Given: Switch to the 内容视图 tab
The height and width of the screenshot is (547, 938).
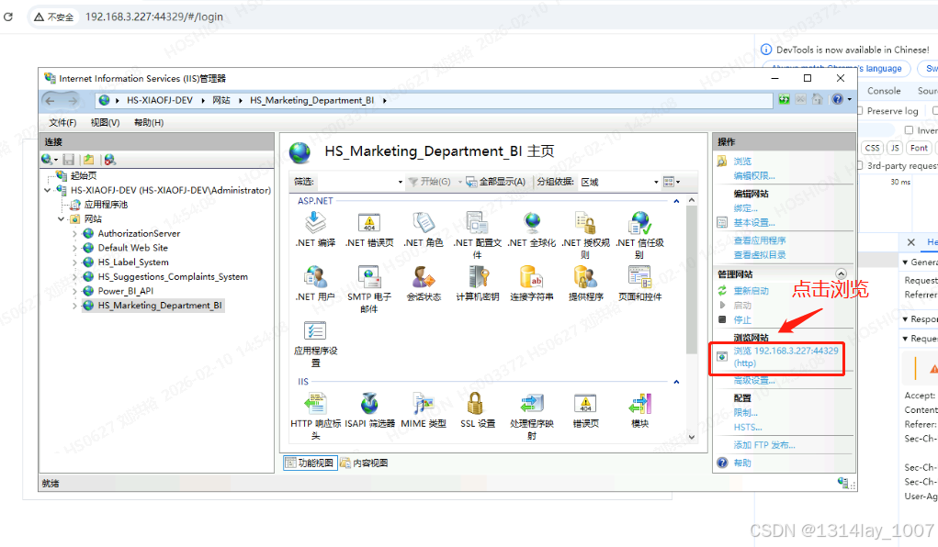Looking at the screenshot, I should click(365, 463).
